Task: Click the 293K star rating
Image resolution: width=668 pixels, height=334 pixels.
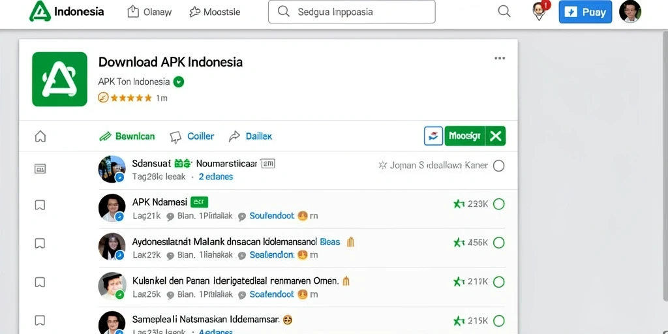Action: point(470,204)
